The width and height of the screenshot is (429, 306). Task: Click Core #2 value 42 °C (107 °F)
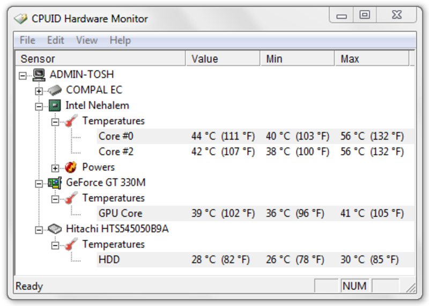point(223,151)
